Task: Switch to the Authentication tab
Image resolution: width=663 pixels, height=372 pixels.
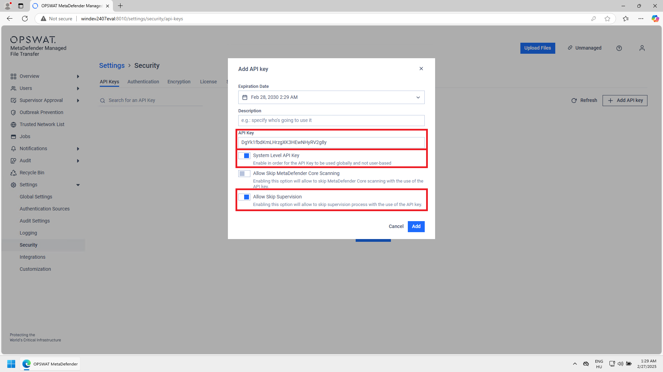Action: (143, 82)
